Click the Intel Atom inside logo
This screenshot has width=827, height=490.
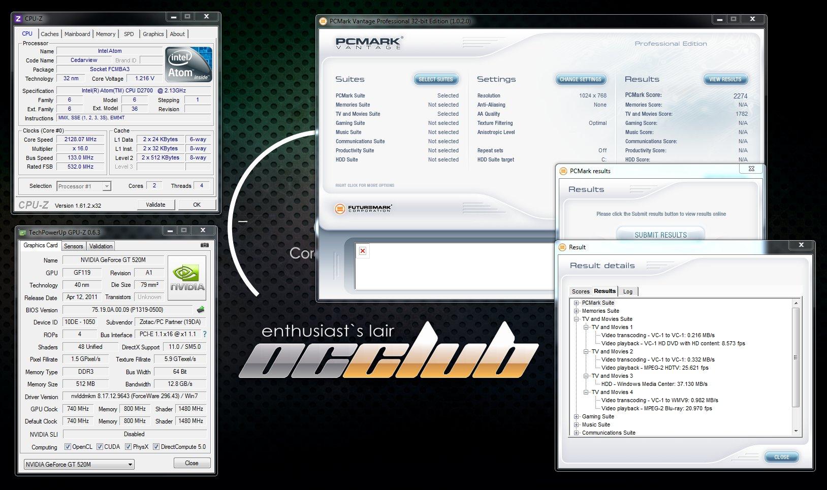pos(188,64)
